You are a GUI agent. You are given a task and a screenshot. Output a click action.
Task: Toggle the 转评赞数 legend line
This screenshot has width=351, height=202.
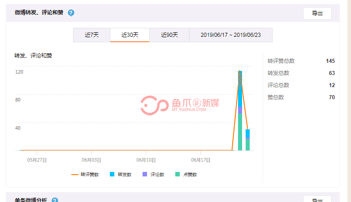(85, 175)
